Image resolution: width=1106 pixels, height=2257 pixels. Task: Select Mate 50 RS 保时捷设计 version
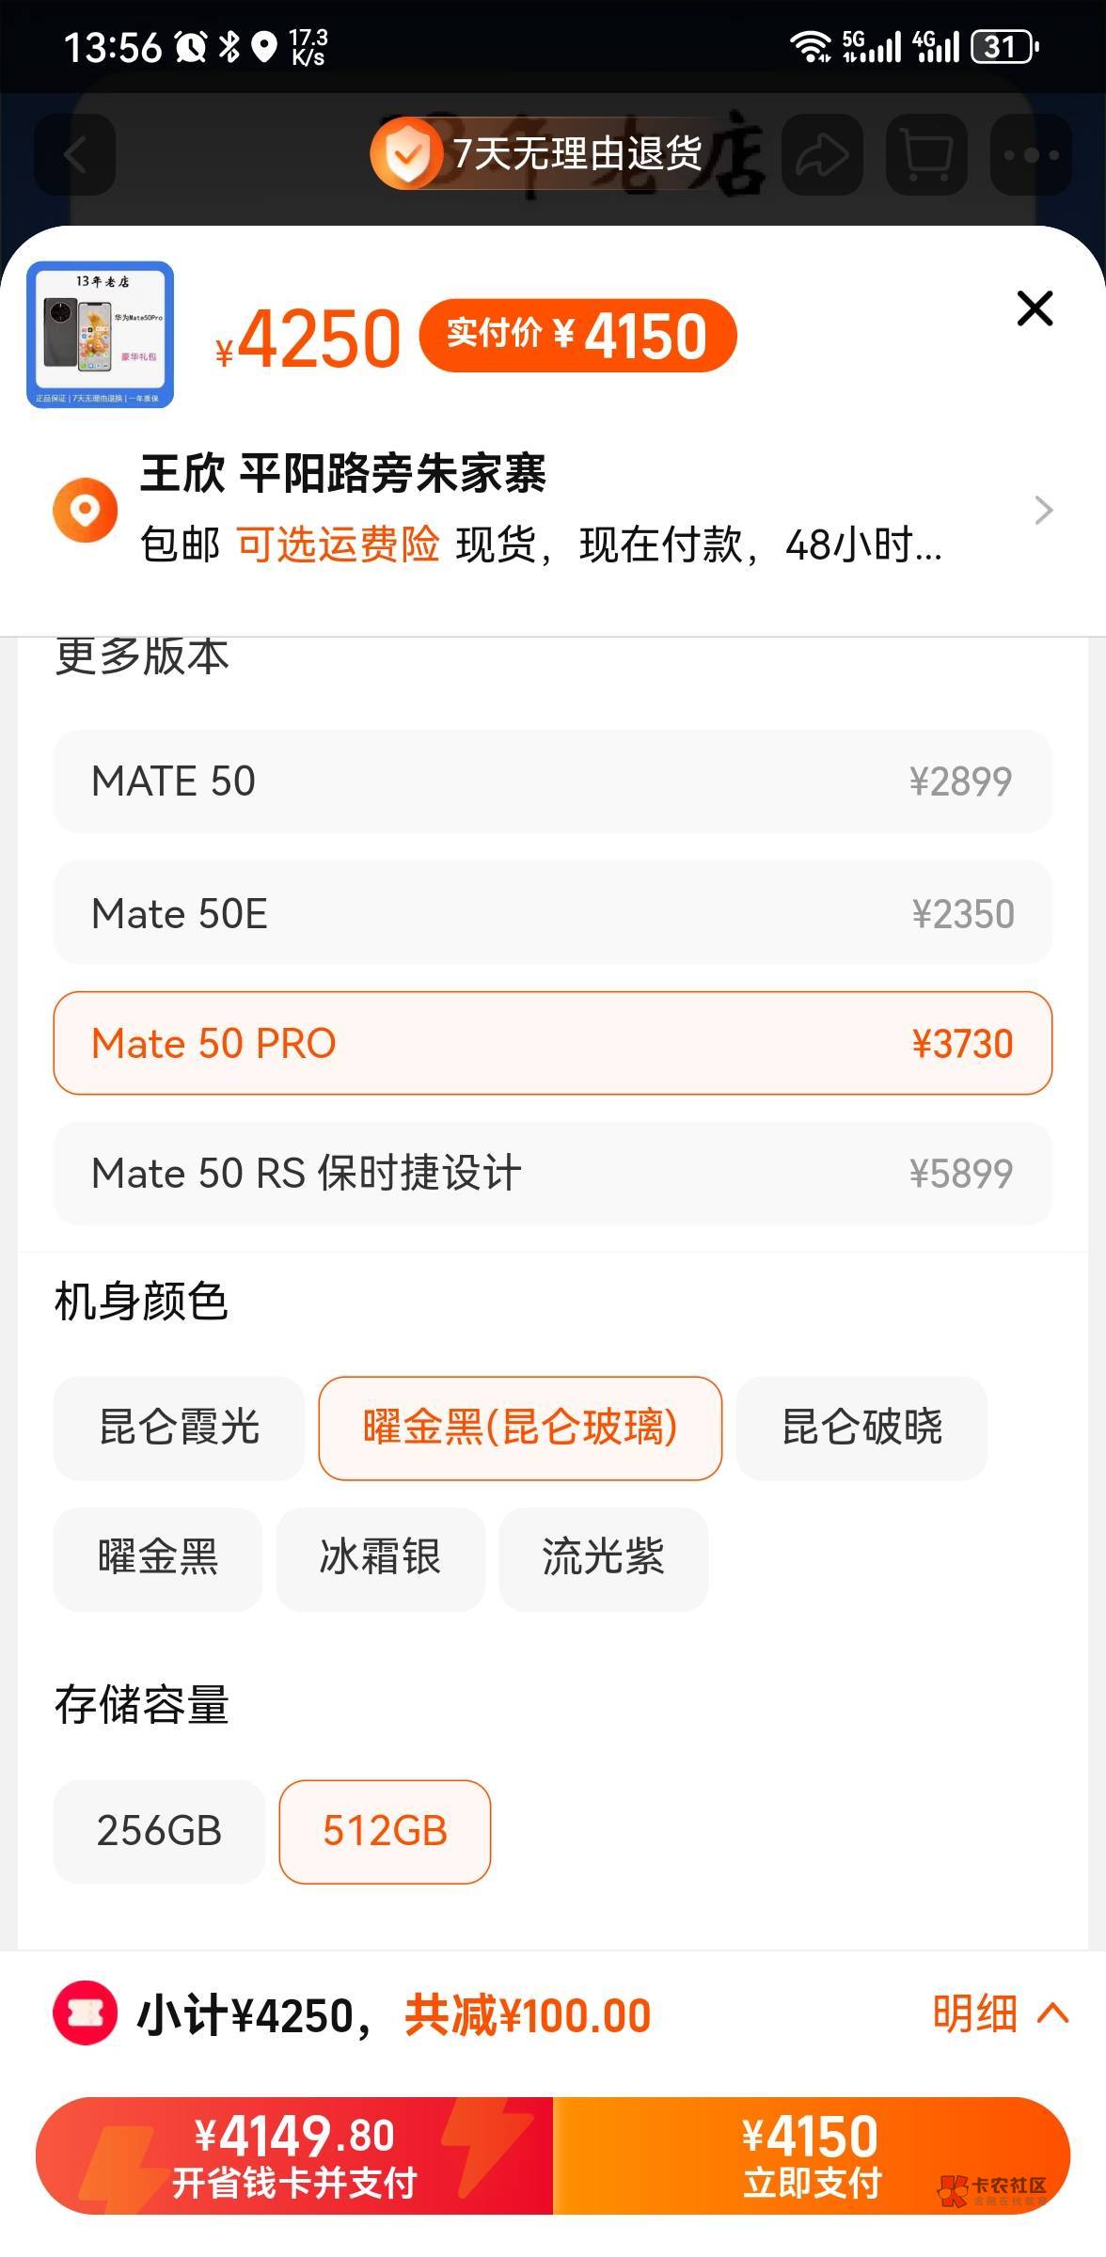point(552,1174)
